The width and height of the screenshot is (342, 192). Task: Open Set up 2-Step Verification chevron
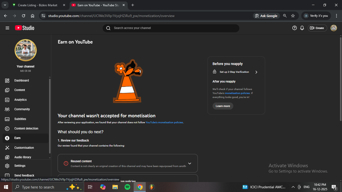pyautogui.click(x=256, y=72)
